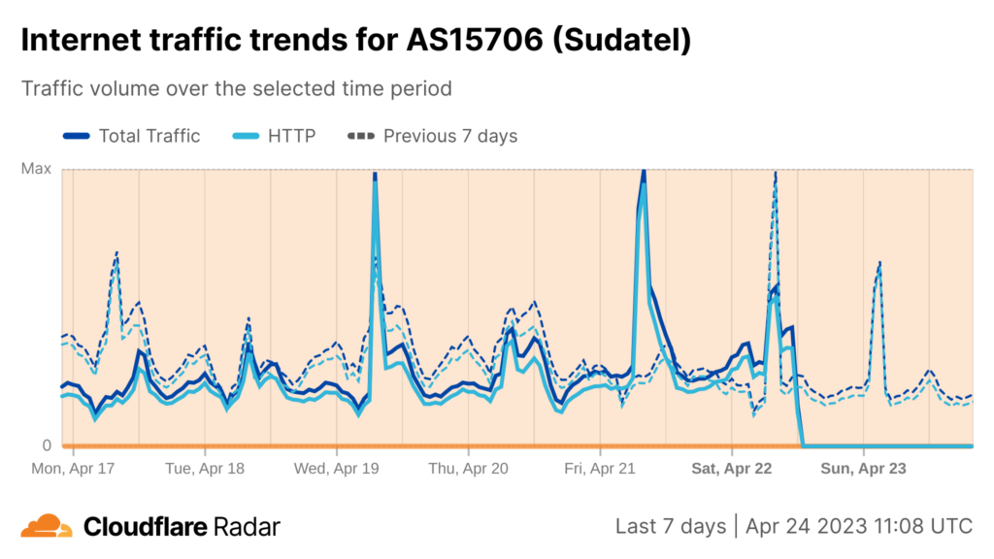Click the Max y-axis label
This screenshot has width=994, height=559.
36,169
